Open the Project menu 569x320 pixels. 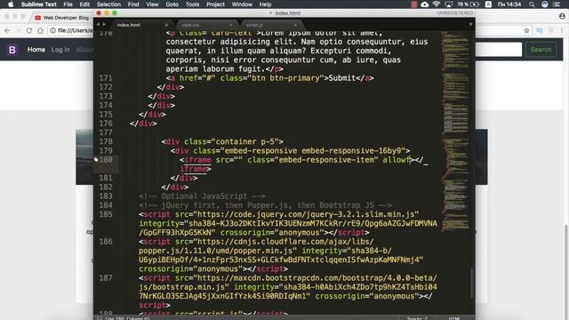(215, 4)
